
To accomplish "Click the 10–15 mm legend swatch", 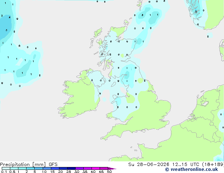I will 47,168.
